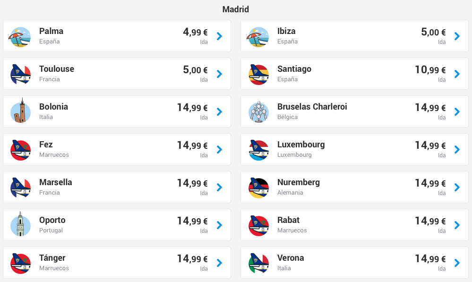Click the beach umbrella icon for Palma
472x282 pixels.
click(x=20, y=37)
